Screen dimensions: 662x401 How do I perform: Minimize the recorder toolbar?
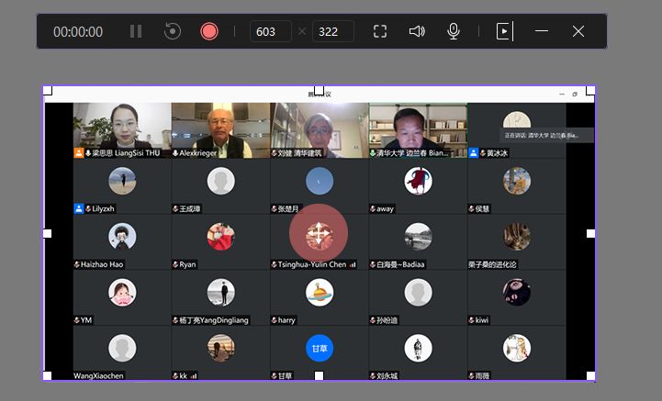tap(542, 31)
